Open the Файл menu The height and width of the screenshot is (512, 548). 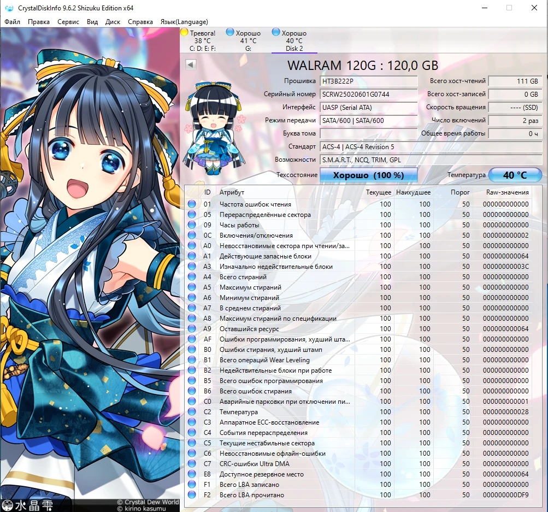coord(12,22)
